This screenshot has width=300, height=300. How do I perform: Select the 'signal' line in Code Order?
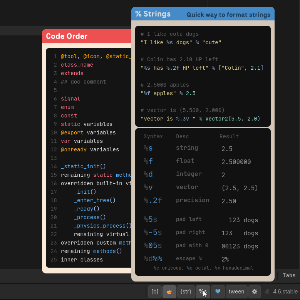point(70,99)
